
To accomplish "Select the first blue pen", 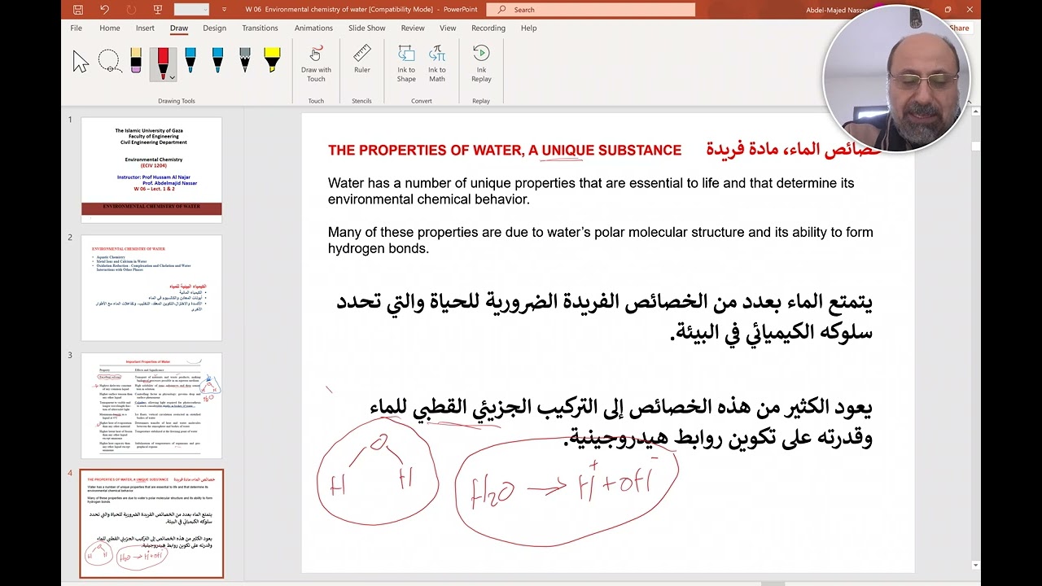I will pyautogui.click(x=190, y=62).
